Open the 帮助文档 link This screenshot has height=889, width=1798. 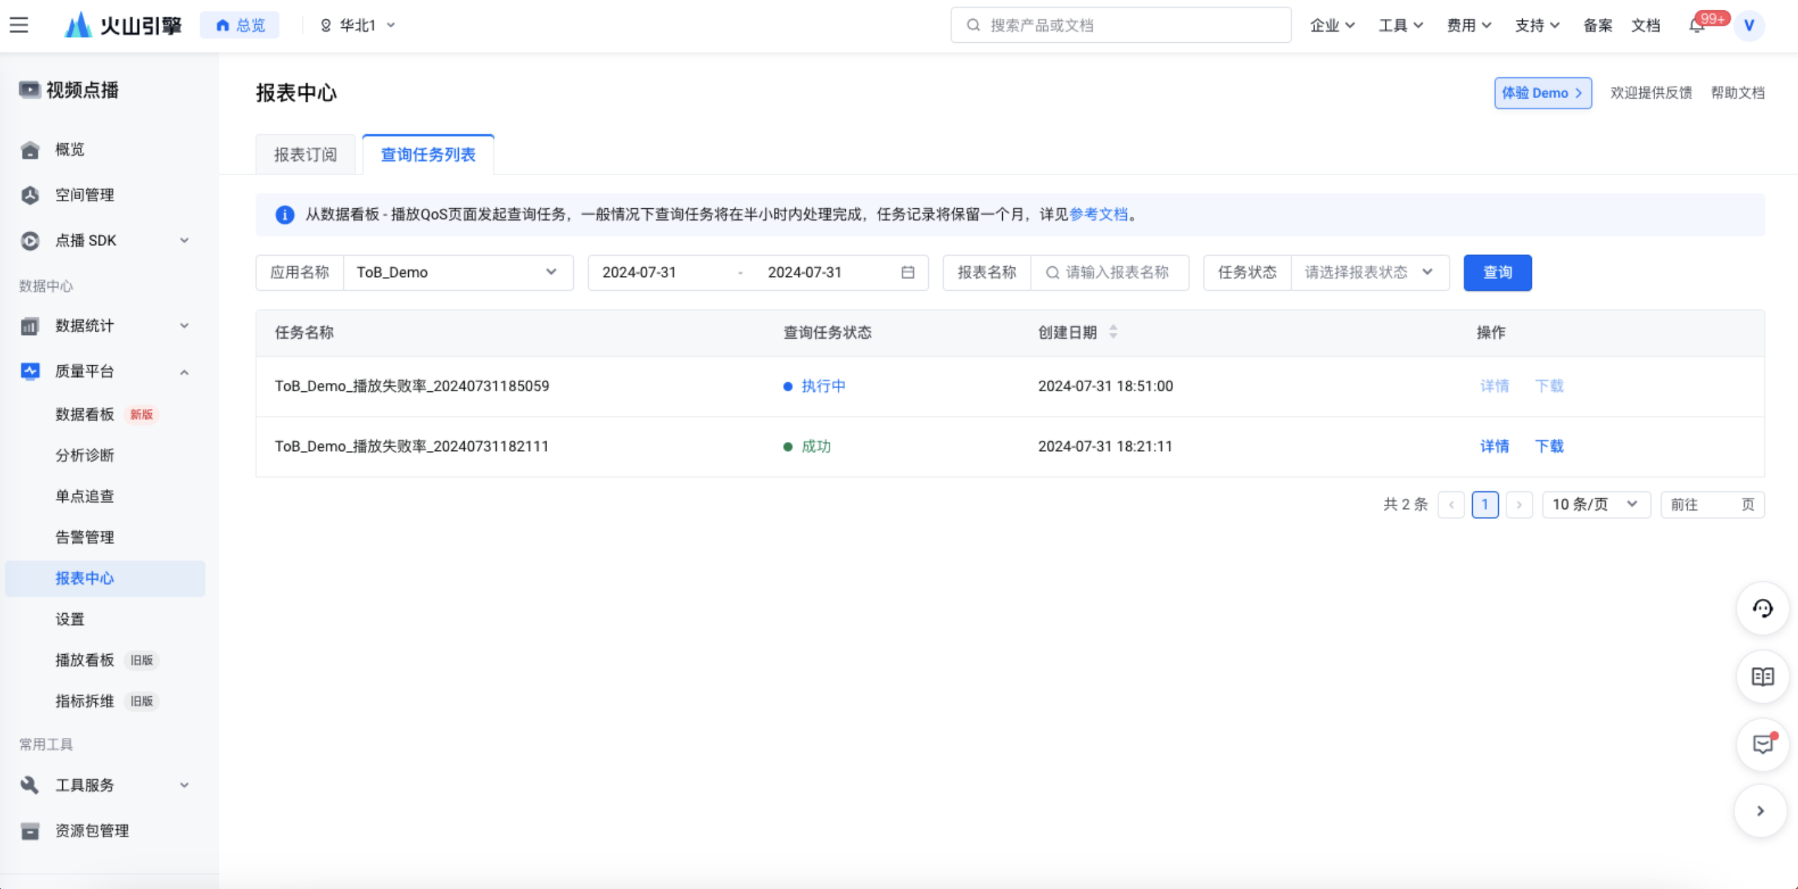pyautogui.click(x=1737, y=93)
